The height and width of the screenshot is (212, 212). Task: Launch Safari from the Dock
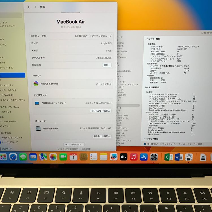pos(13,157)
